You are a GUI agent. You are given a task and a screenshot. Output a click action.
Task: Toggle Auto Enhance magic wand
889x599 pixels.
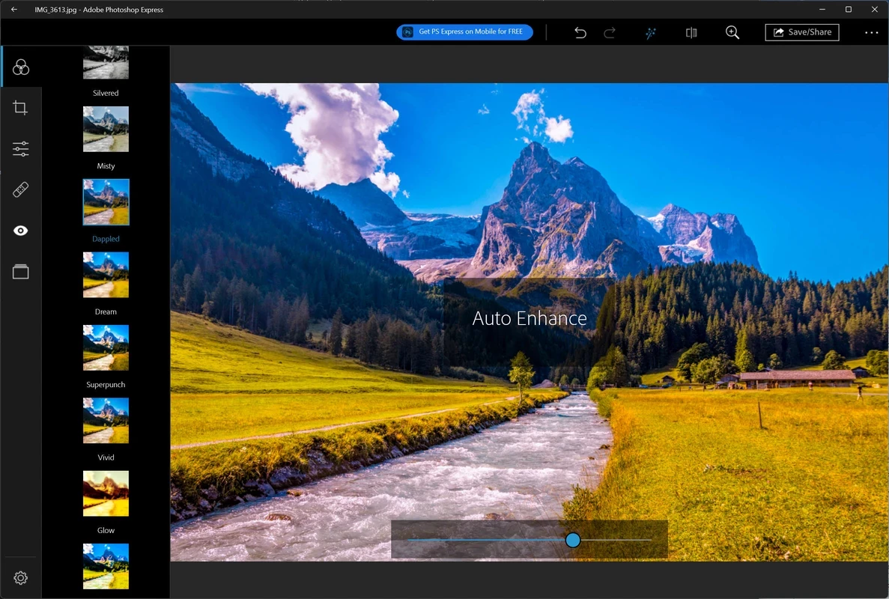(x=651, y=32)
